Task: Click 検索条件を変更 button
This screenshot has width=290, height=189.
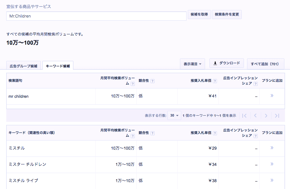Action: coord(227,14)
